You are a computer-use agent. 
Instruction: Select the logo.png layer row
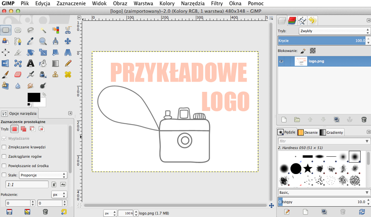(324, 61)
